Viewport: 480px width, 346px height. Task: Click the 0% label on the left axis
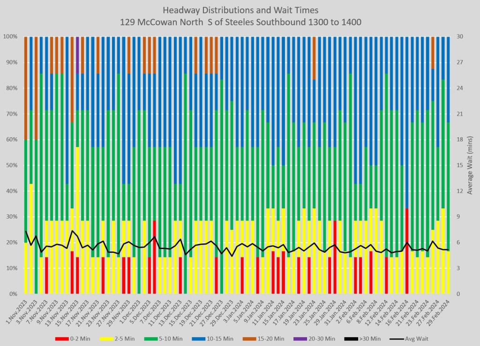pyautogui.click(x=14, y=294)
